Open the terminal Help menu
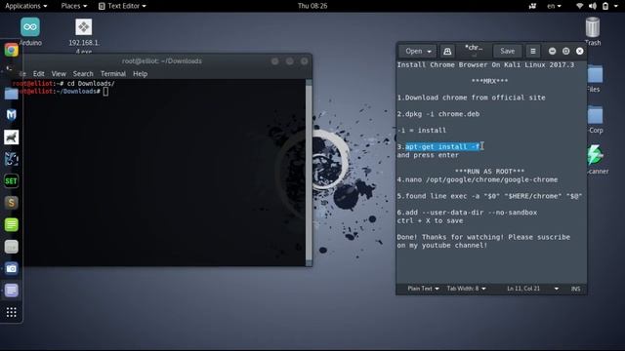625x351 pixels. (x=140, y=74)
